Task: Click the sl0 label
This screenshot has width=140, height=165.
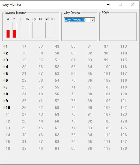Action: (47, 19)
